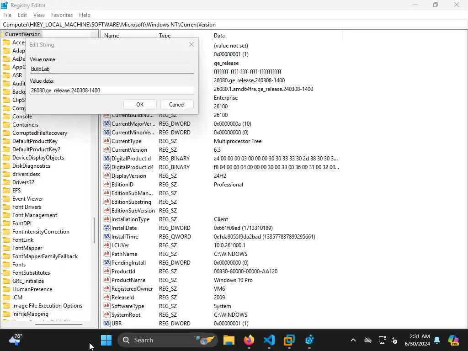The width and height of the screenshot is (468, 351).
Task: Click the CurrentMinorVersion DWORD value icon
Action: point(107,132)
